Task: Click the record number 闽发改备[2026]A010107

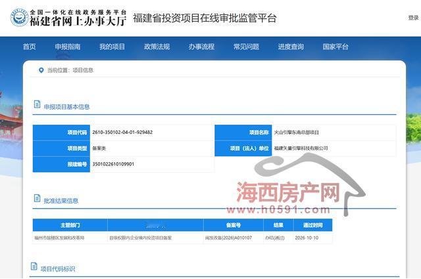Action: pos(228,238)
